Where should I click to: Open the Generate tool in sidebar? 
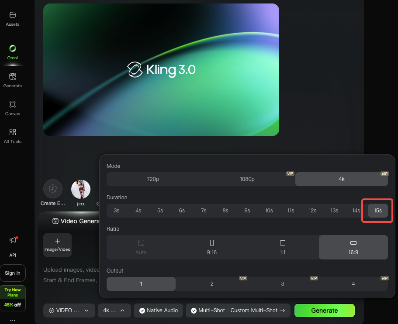(x=13, y=77)
